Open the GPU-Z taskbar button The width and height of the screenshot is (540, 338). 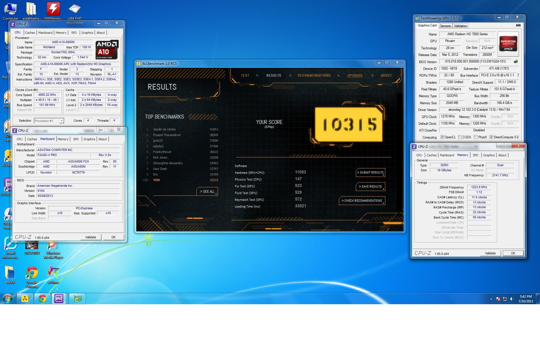(77, 299)
